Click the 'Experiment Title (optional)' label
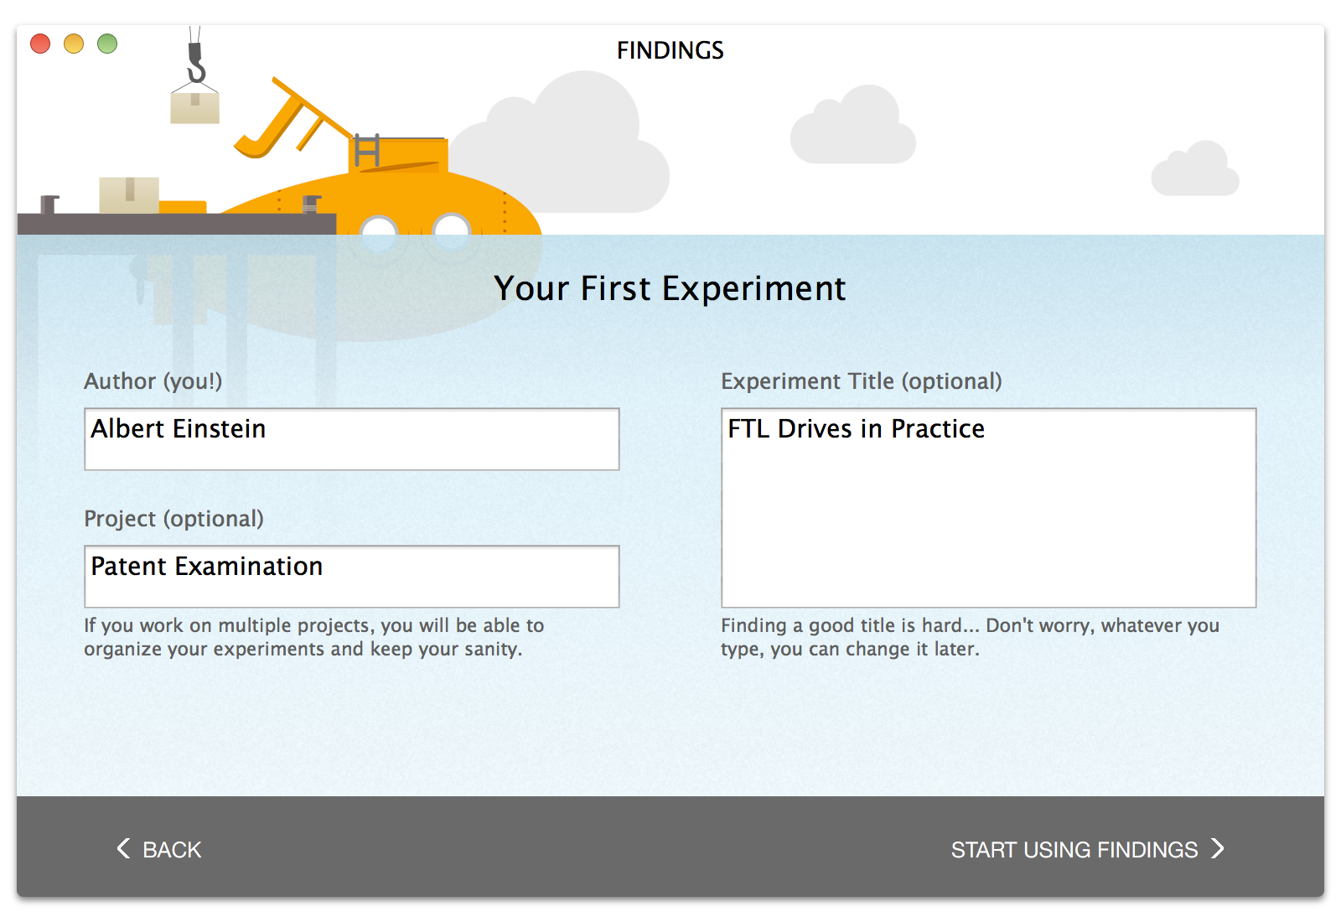Viewport: 1341px width, 922px height. coord(862,381)
